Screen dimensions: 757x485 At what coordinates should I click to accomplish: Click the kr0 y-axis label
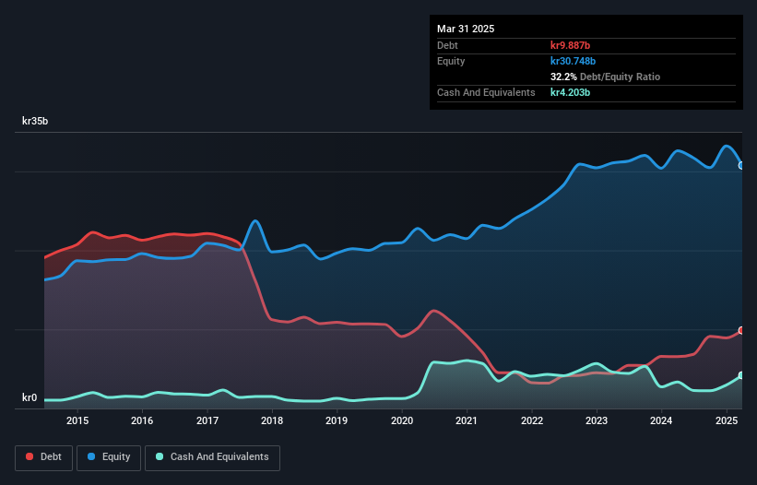pos(30,397)
